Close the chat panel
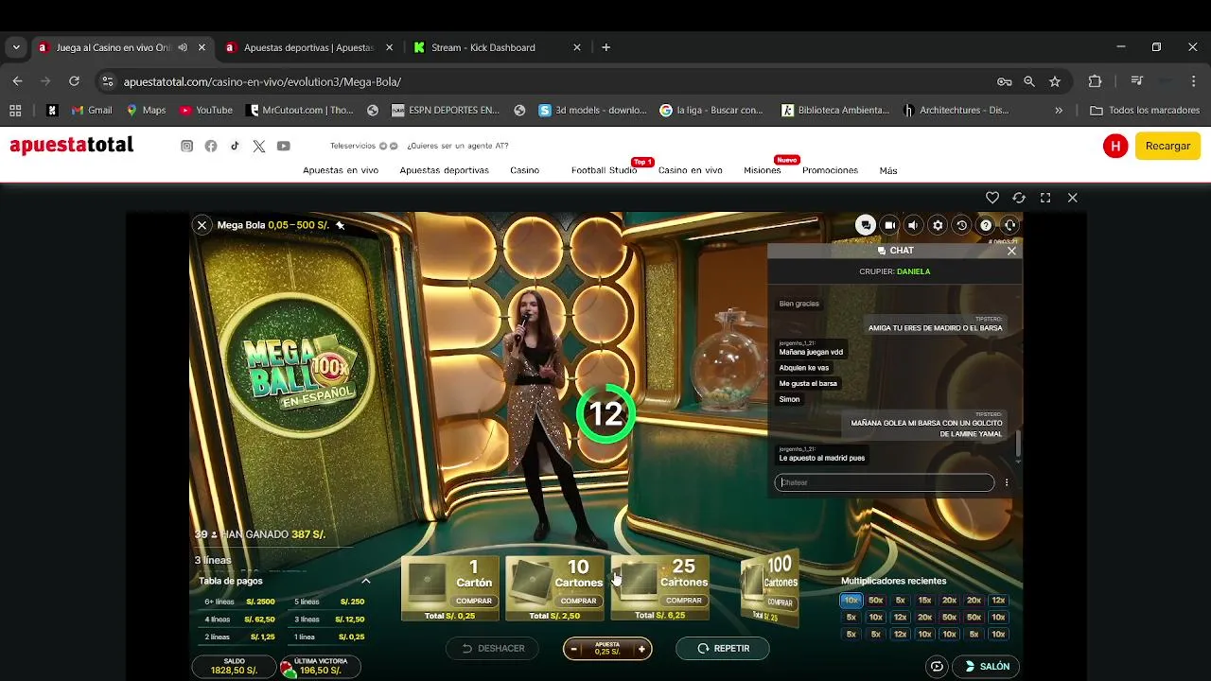The width and height of the screenshot is (1211, 681). point(1011,251)
